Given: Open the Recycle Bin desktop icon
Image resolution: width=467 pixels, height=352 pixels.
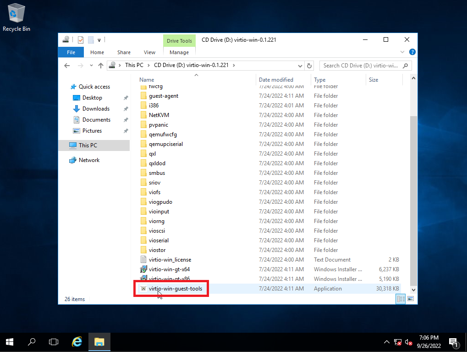Looking at the screenshot, I should pos(16,17).
